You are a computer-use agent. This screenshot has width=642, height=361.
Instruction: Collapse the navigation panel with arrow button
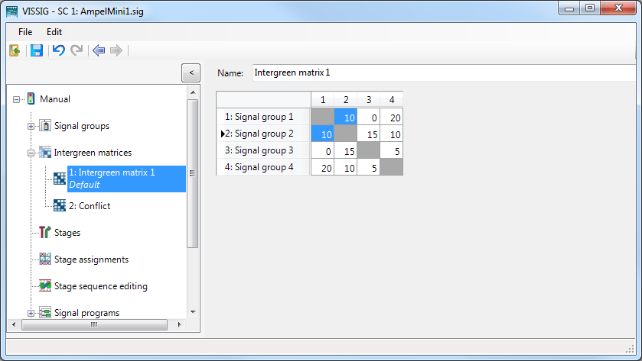(191, 73)
